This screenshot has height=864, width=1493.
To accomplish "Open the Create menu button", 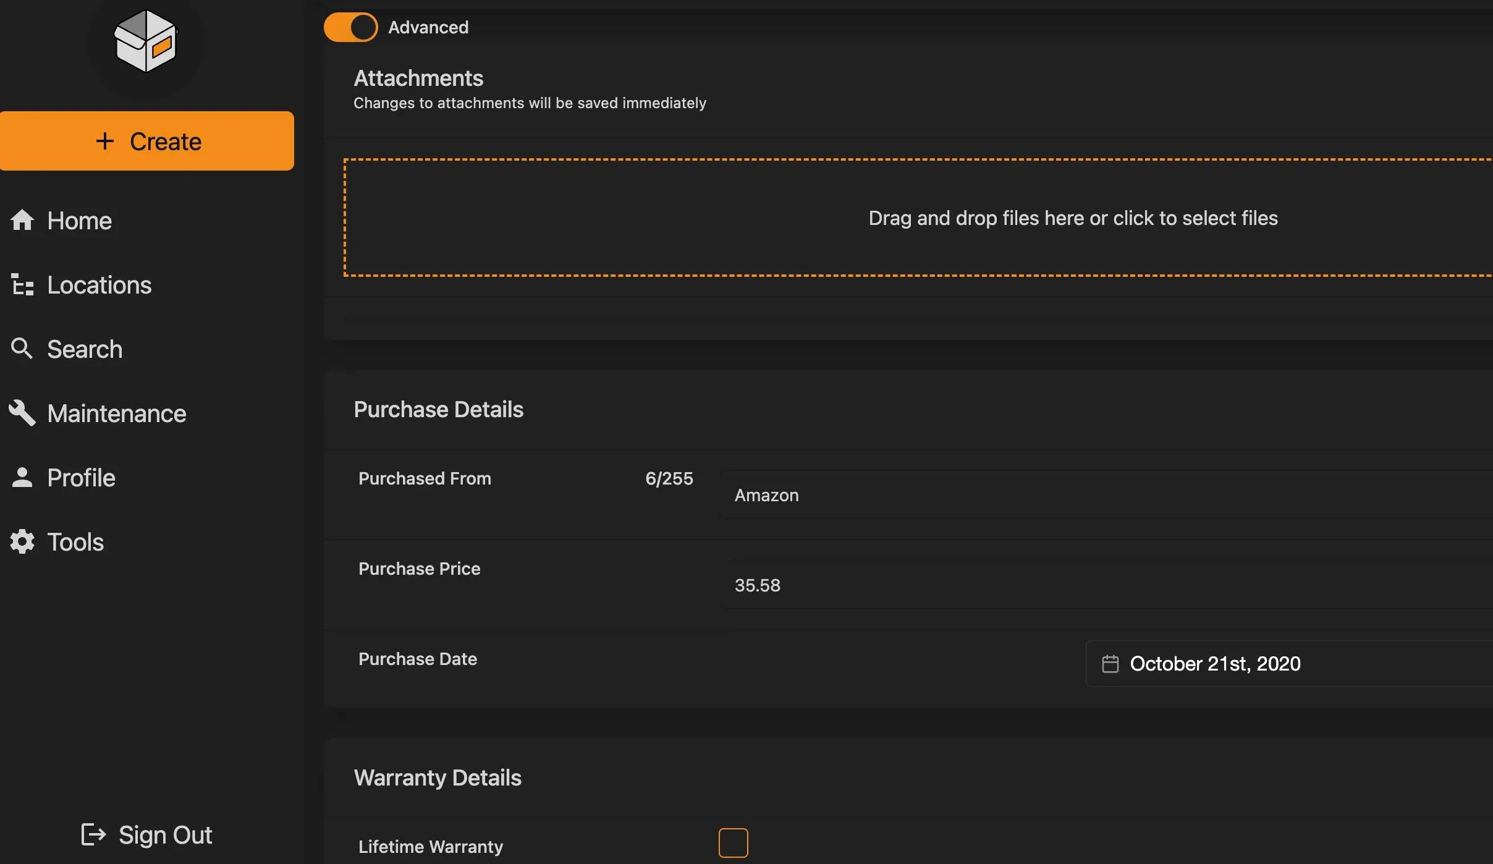I will (147, 141).
